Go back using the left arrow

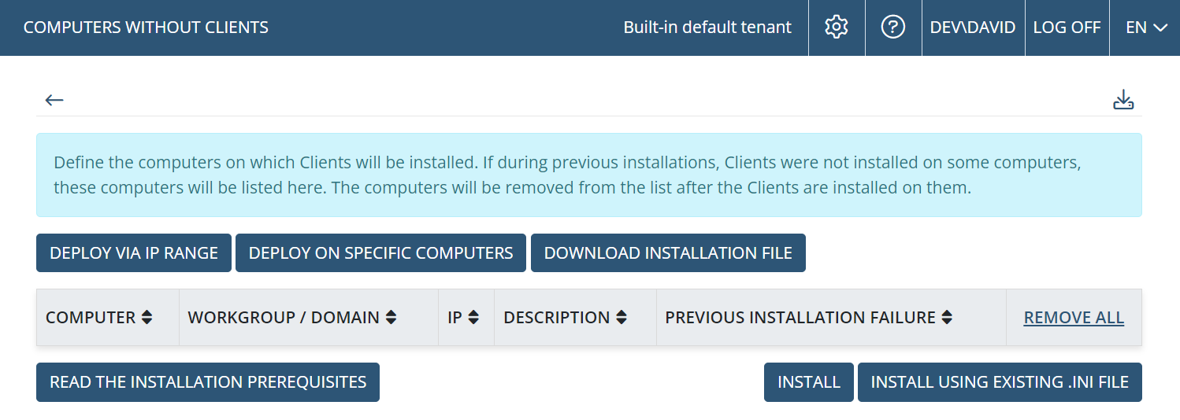[54, 100]
